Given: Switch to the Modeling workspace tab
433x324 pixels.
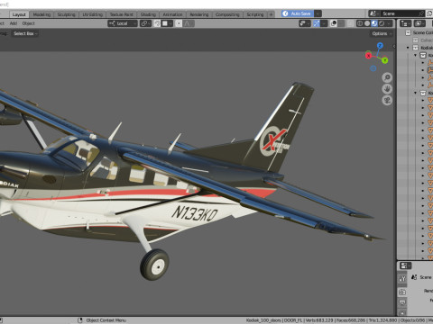Looking at the screenshot, I should pyautogui.click(x=41, y=14).
